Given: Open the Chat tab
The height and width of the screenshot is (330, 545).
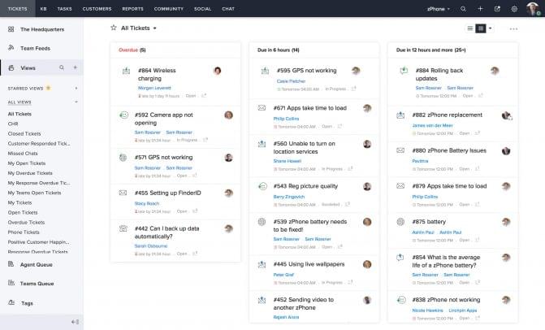Looking at the screenshot, I should tap(228, 9).
